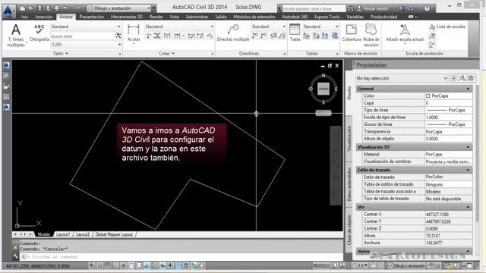Click the Acotar dimension tool
Screen dimensions: 486x273
134,33
